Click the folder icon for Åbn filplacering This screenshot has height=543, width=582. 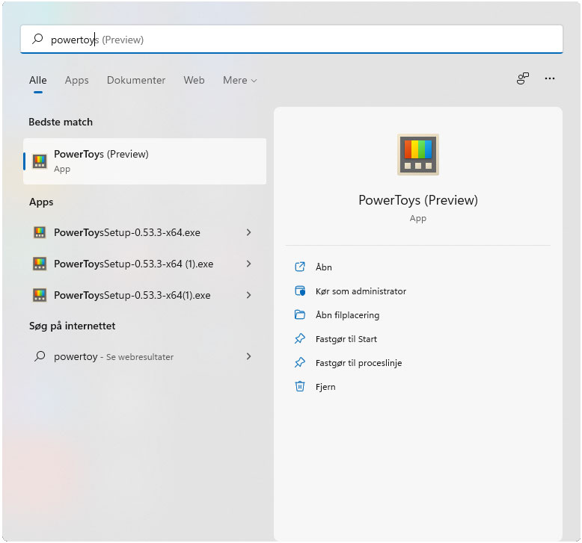(x=300, y=314)
